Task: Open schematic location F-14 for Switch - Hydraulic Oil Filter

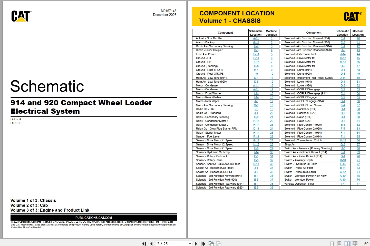Action: (x=343, y=164)
